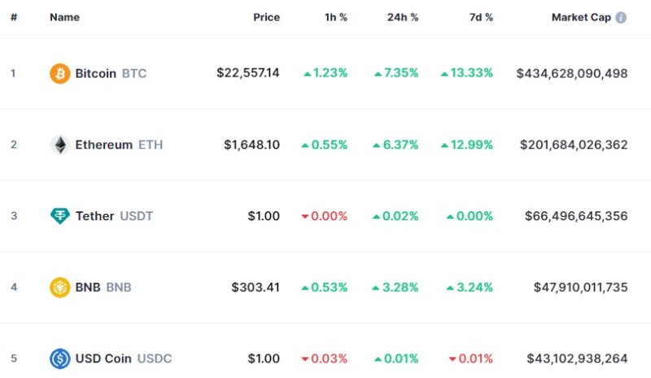
Task: Click the Ethereum diamond logo icon
Action: tap(60, 145)
